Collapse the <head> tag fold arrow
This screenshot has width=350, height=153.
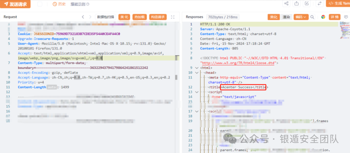point(196,72)
